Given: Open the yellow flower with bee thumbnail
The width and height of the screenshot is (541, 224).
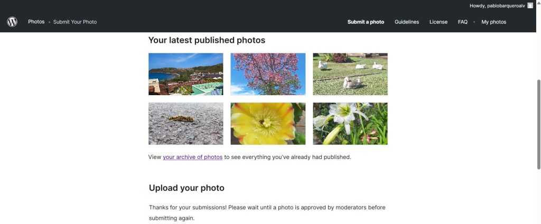Looking at the screenshot, I should tap(268, 124).
